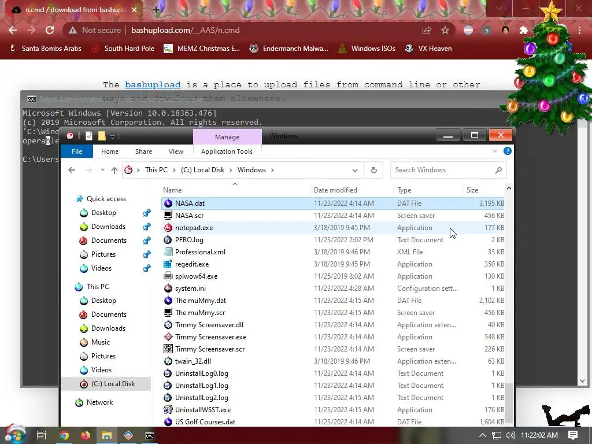This screenshot has width=592, height=444.
Task: Open Music folder under This PC
Action: (x=101, y=342)
